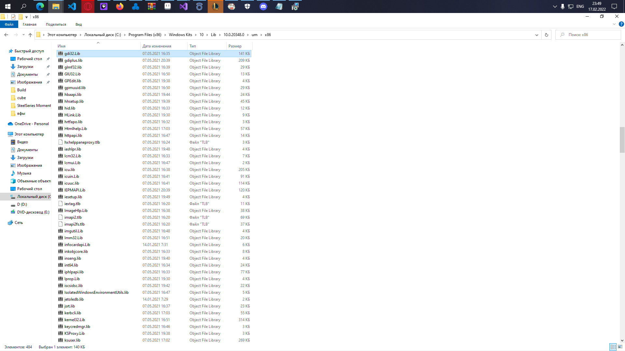Select file kernel32.Lib
Image resolution: width=625 pixels, height=351 pixels.
click(x=154, y=320)
